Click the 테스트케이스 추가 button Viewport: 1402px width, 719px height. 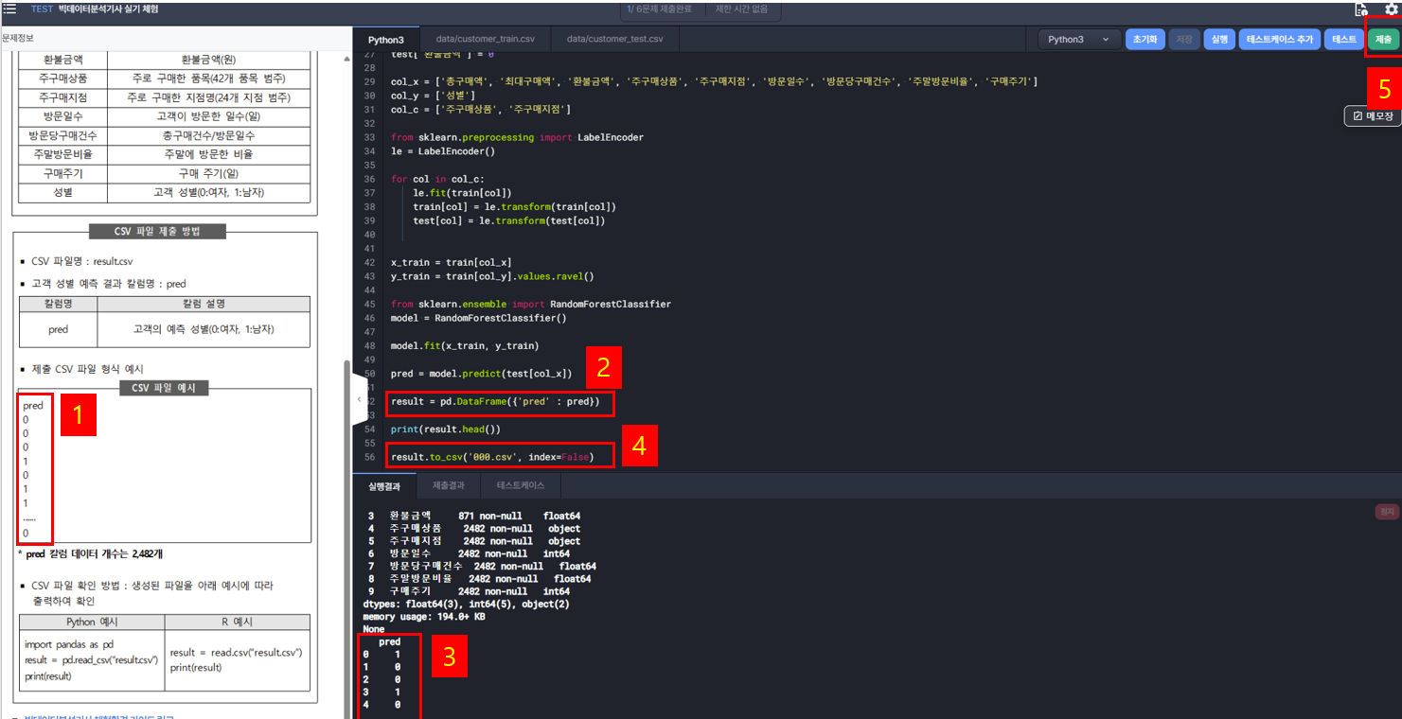(x=1280, y=40)
